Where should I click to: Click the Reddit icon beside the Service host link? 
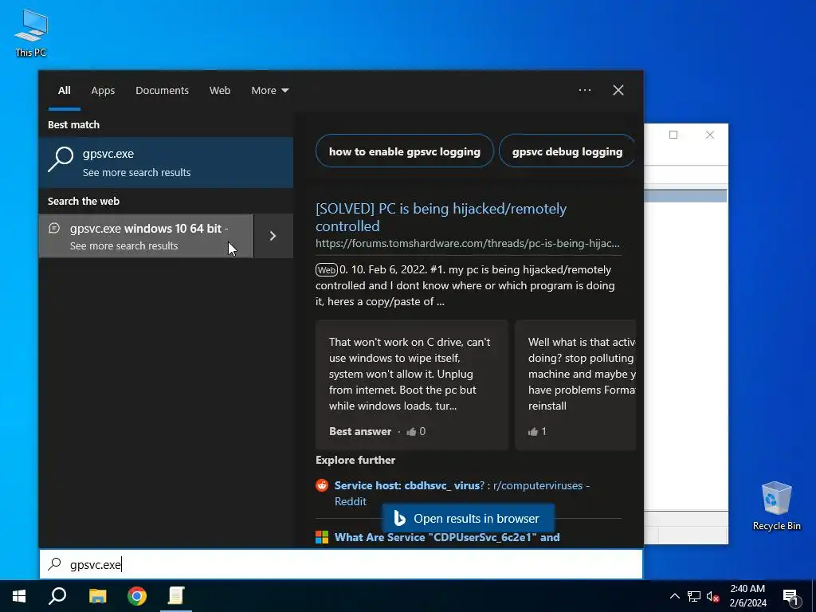pos(322,485)
